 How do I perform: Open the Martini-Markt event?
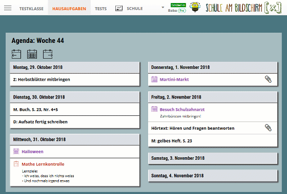point(174,79)
